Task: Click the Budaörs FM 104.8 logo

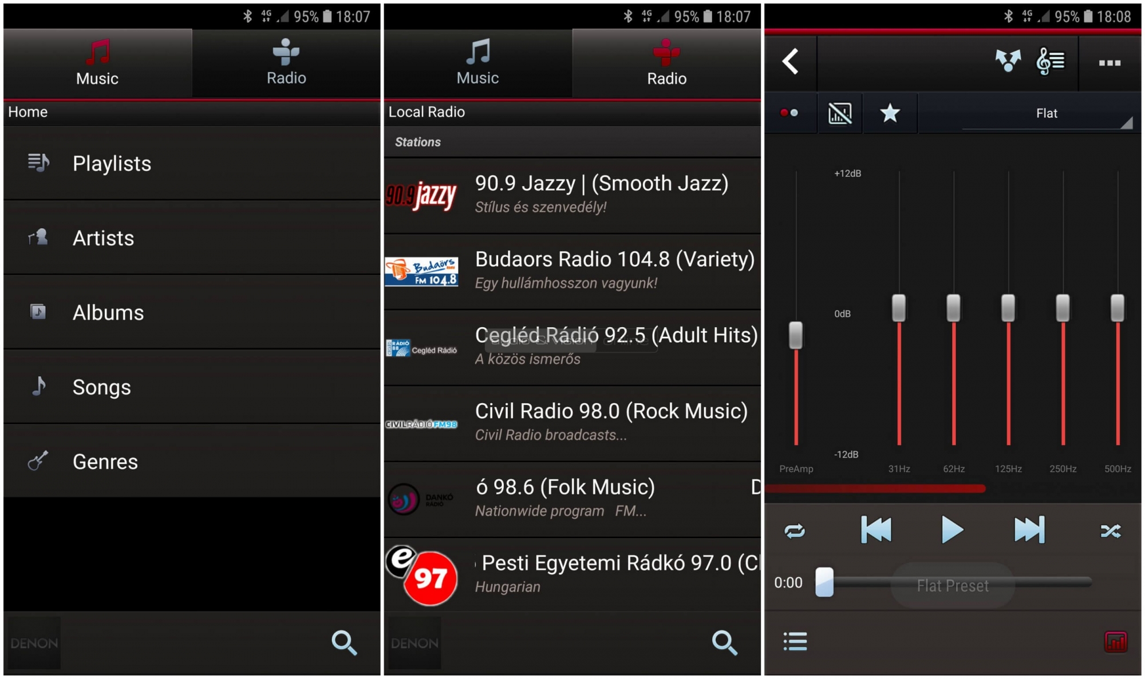Action: click(421, 272)
